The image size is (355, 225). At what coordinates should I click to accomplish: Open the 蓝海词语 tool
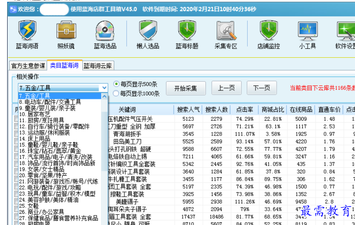(x=27, y=34)
